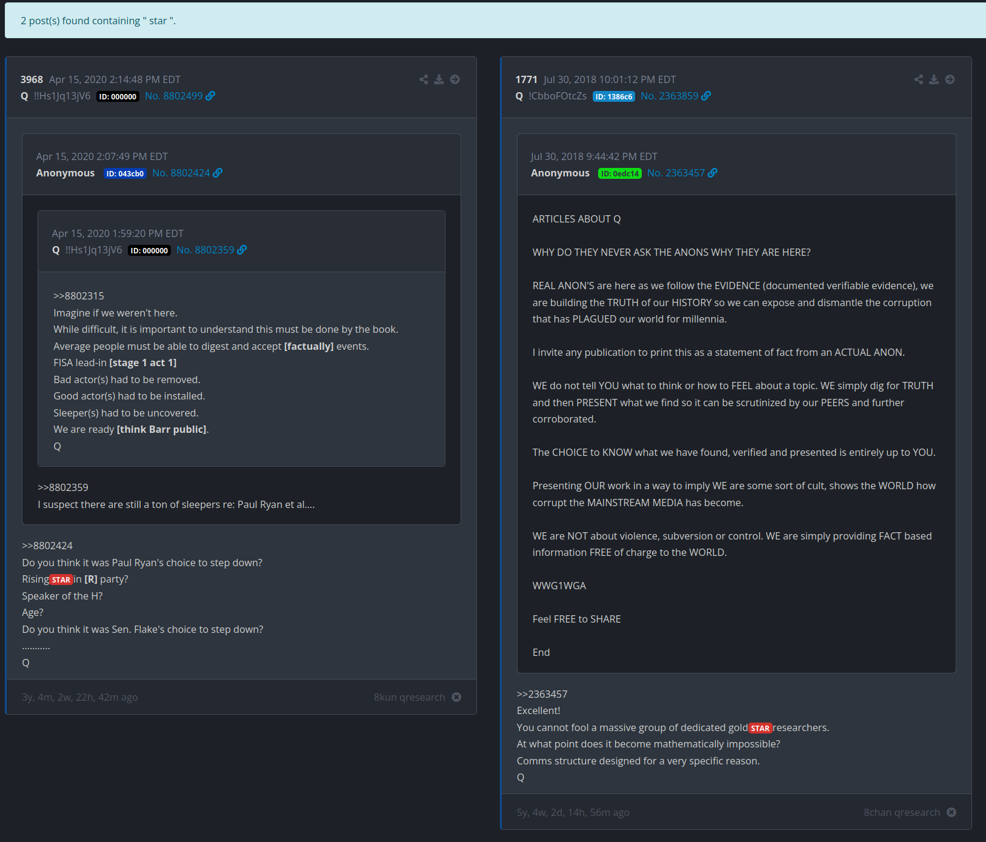Click the Q !CbboFOtcZs tripcode
The height and width of the screenshot is (842, 986).
[x=551, y=96]
